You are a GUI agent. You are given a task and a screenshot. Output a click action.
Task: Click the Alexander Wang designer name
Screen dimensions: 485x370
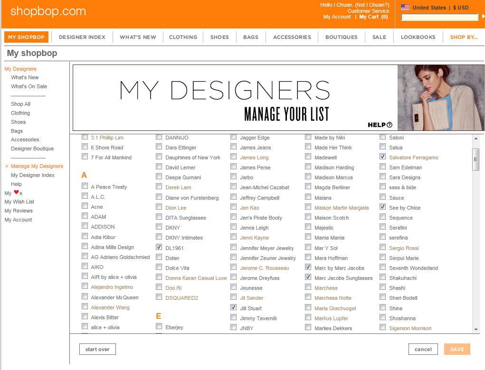pyautogui.click(x=110, y=307)
